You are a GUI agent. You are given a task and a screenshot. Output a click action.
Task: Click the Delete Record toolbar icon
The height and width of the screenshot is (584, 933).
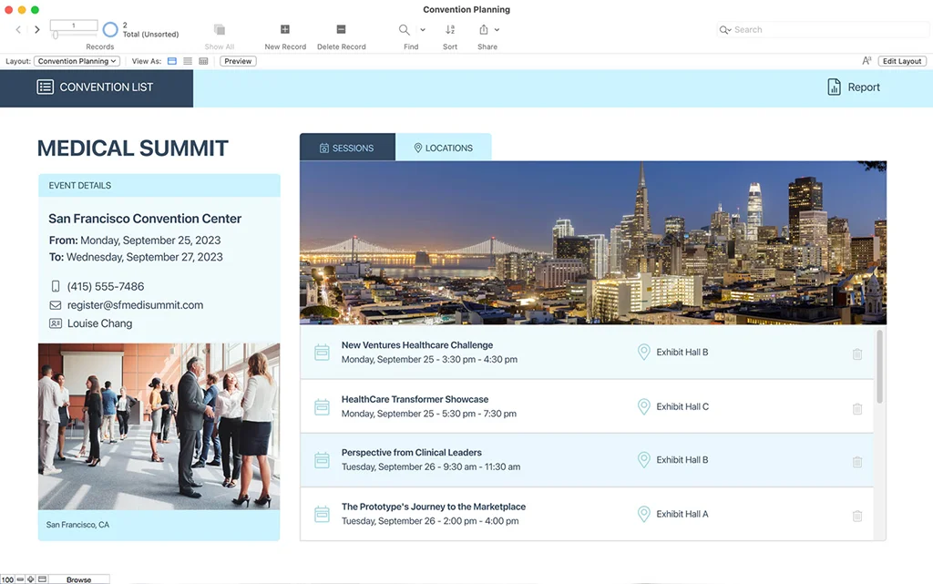(x=341, y=30)
